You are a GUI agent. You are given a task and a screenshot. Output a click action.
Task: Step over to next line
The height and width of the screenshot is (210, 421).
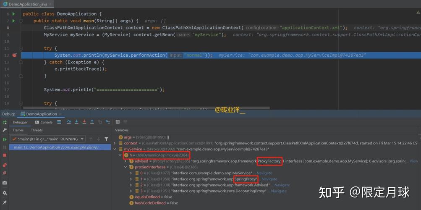click(x=69, y=122)
